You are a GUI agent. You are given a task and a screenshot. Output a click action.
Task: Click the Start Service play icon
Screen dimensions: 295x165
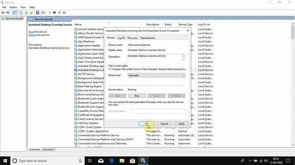click(x=49, y=12)
